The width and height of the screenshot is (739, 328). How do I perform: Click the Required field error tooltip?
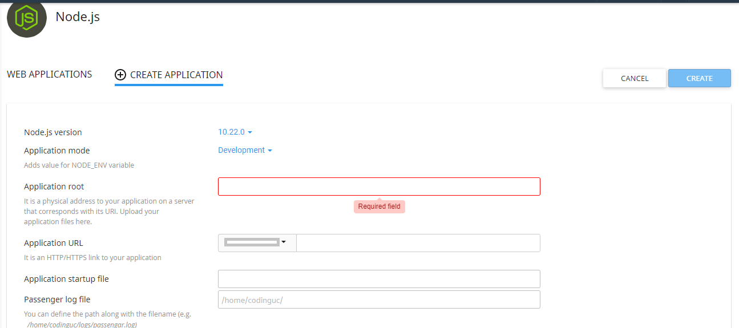(x=379, y=206)
